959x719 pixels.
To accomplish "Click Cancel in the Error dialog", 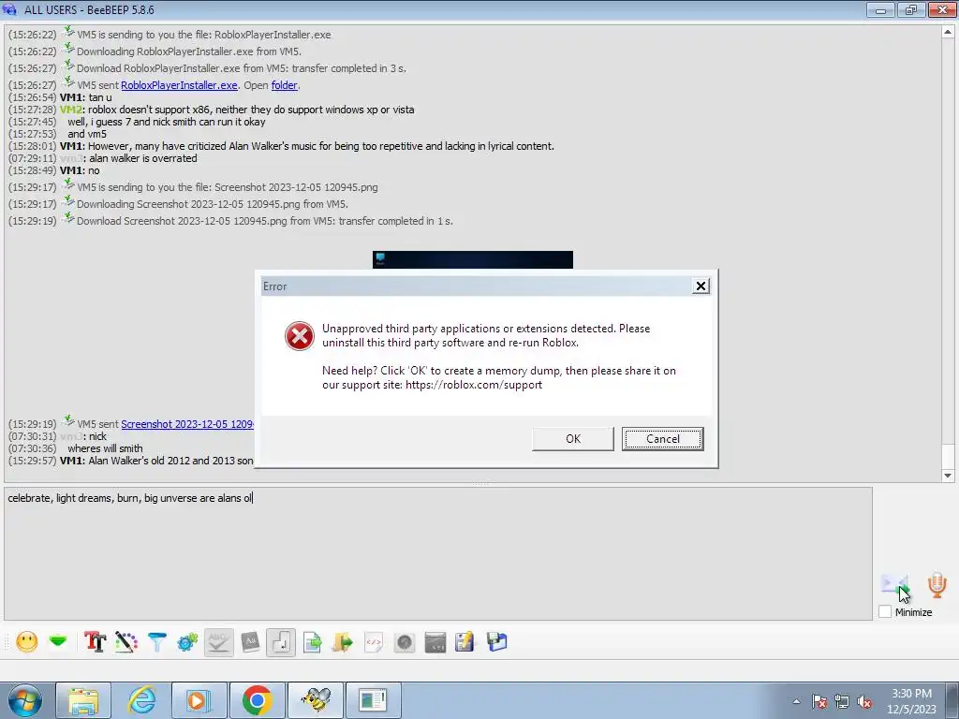I will [663, 439].
